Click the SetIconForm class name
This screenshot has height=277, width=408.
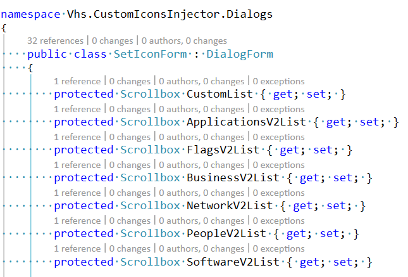(151, 54)
